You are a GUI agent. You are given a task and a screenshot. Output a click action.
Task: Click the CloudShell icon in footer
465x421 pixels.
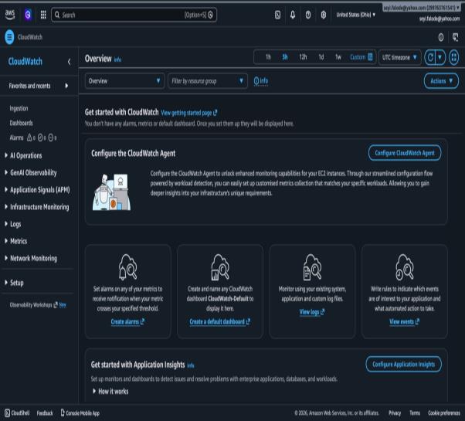click(8, 413)
